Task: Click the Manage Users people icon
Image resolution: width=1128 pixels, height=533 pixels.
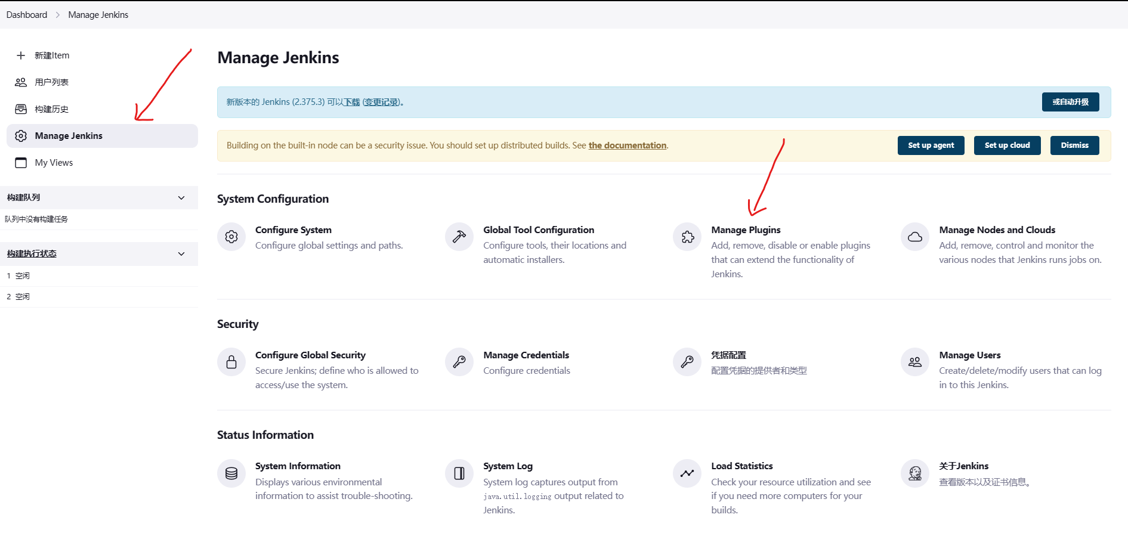Action: (x=915, y=362)
